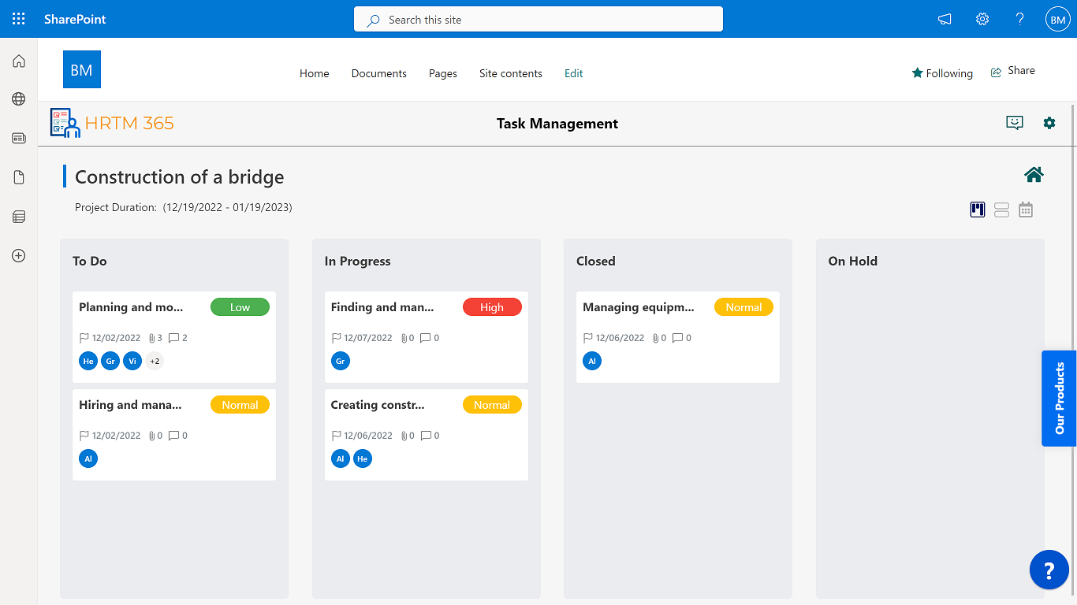Open the blue help question-mark button

pos(1049,570)
